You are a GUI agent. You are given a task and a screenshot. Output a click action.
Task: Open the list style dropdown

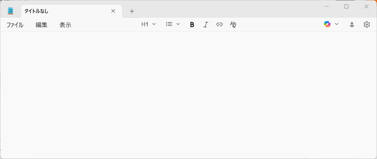173,24
